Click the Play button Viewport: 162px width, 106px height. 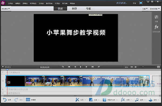[x=81, y=67]
